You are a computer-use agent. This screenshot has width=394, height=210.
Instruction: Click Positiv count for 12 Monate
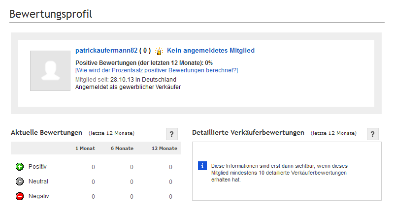(170, 167)
